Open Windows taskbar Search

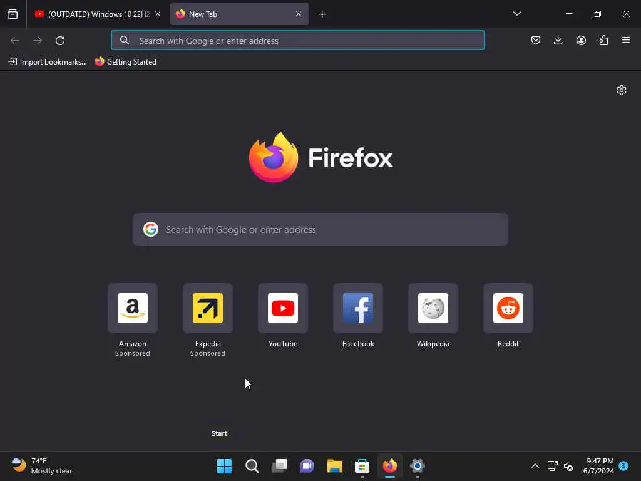[252, 466]
